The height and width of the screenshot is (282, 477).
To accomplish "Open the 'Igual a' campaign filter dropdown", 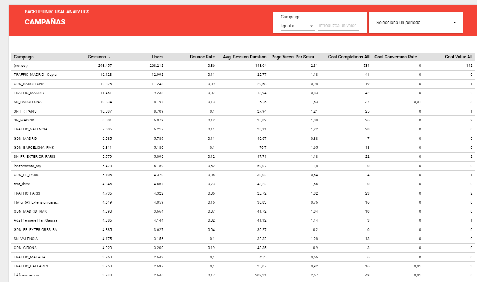I will (x=297, y=26).
